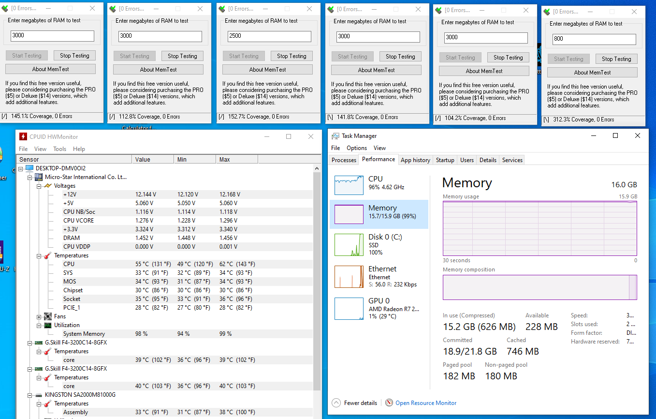Image resolution: width=656 pixels, height=419 pixels.
Task: Click the RAM field showing 2500
Action: click(269, 36)
